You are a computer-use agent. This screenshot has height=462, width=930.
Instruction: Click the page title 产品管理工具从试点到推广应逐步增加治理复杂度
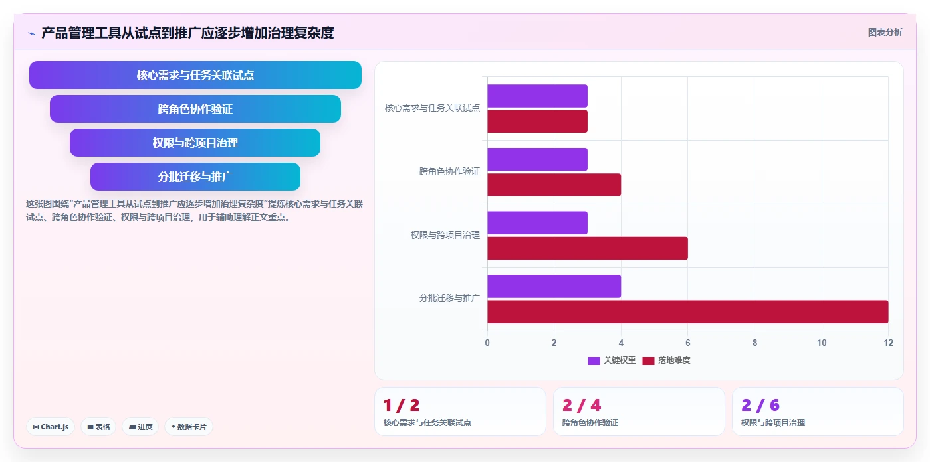tap(187, 33)
